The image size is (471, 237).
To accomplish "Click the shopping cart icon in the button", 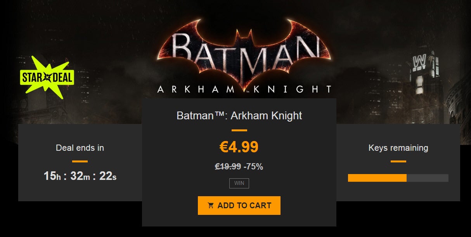I will click(211, 206).
